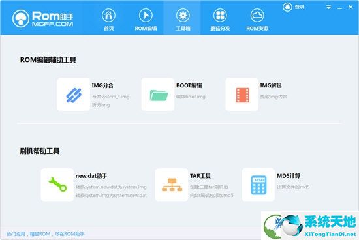Image resolution: width=359 pixels, height=240 pixels.
Task: Click the status bar ROM助手 promo link
Action: [x=46, y=234]
